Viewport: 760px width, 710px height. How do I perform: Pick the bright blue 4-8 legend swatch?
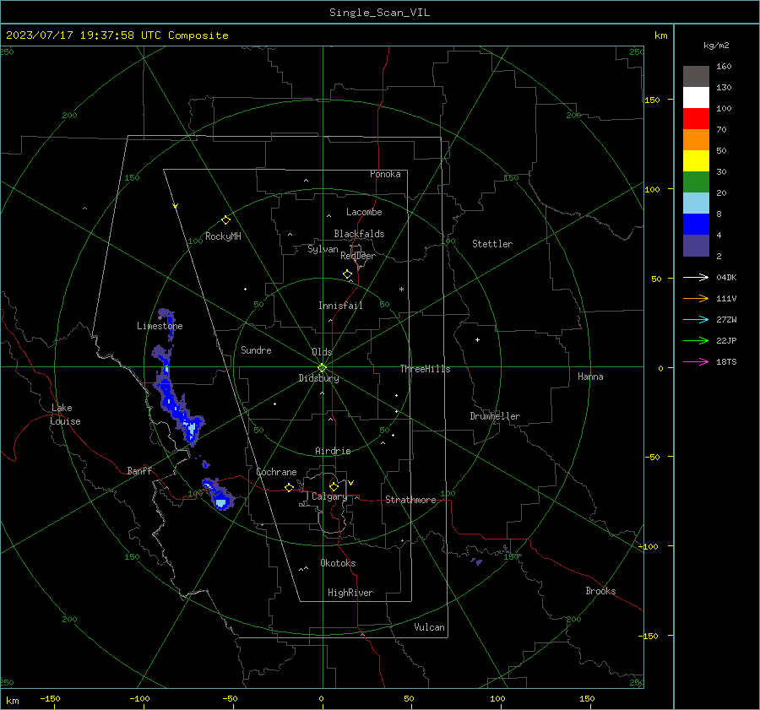[696, 224]
